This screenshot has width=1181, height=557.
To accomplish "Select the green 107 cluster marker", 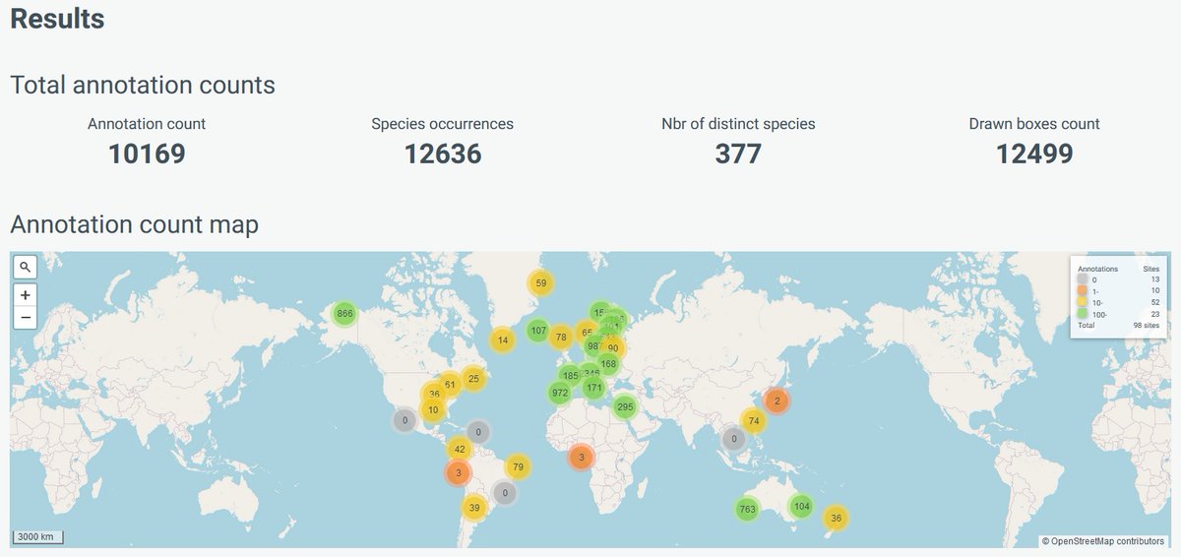I will 538,331.
